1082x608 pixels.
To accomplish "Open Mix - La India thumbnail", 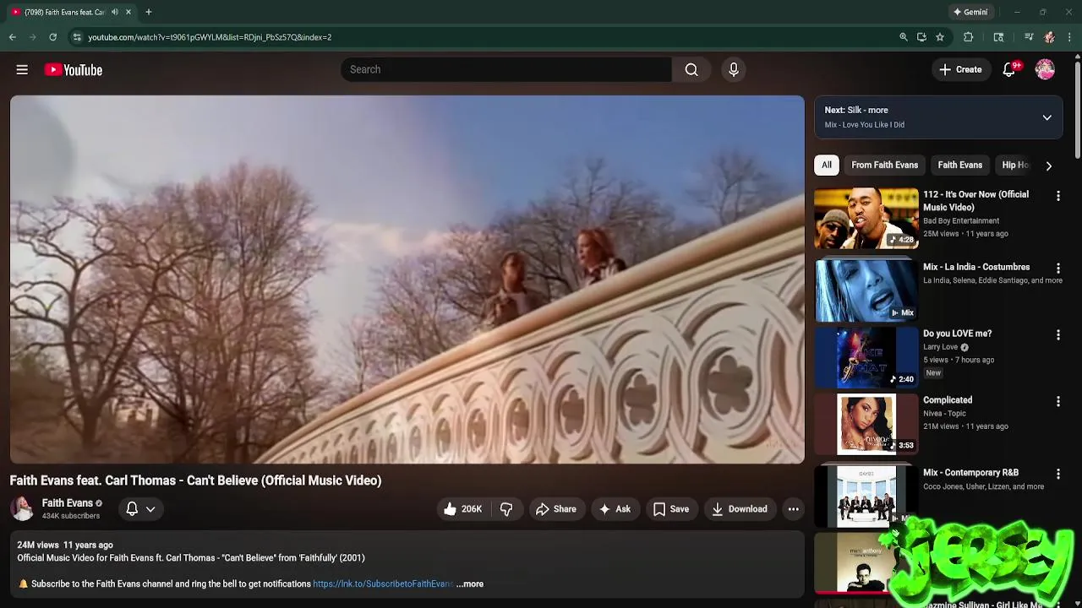I will click(866, 290).
